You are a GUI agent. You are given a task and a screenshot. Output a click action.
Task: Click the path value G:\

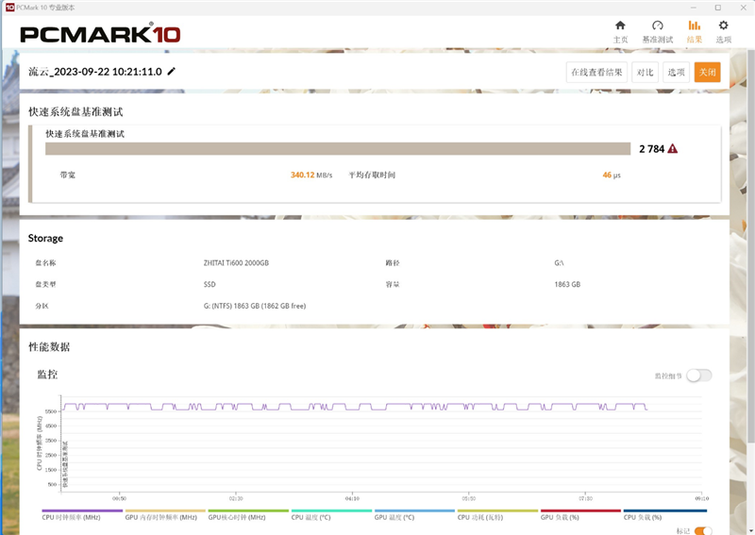[559, 263]
